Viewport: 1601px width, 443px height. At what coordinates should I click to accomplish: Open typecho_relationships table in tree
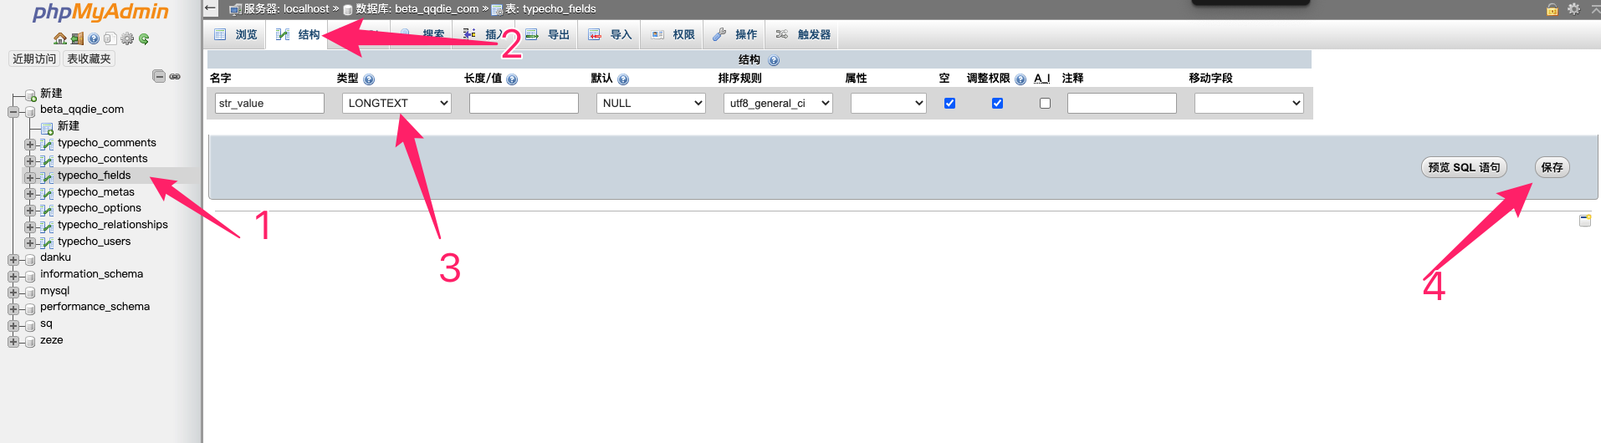(113, 225)
